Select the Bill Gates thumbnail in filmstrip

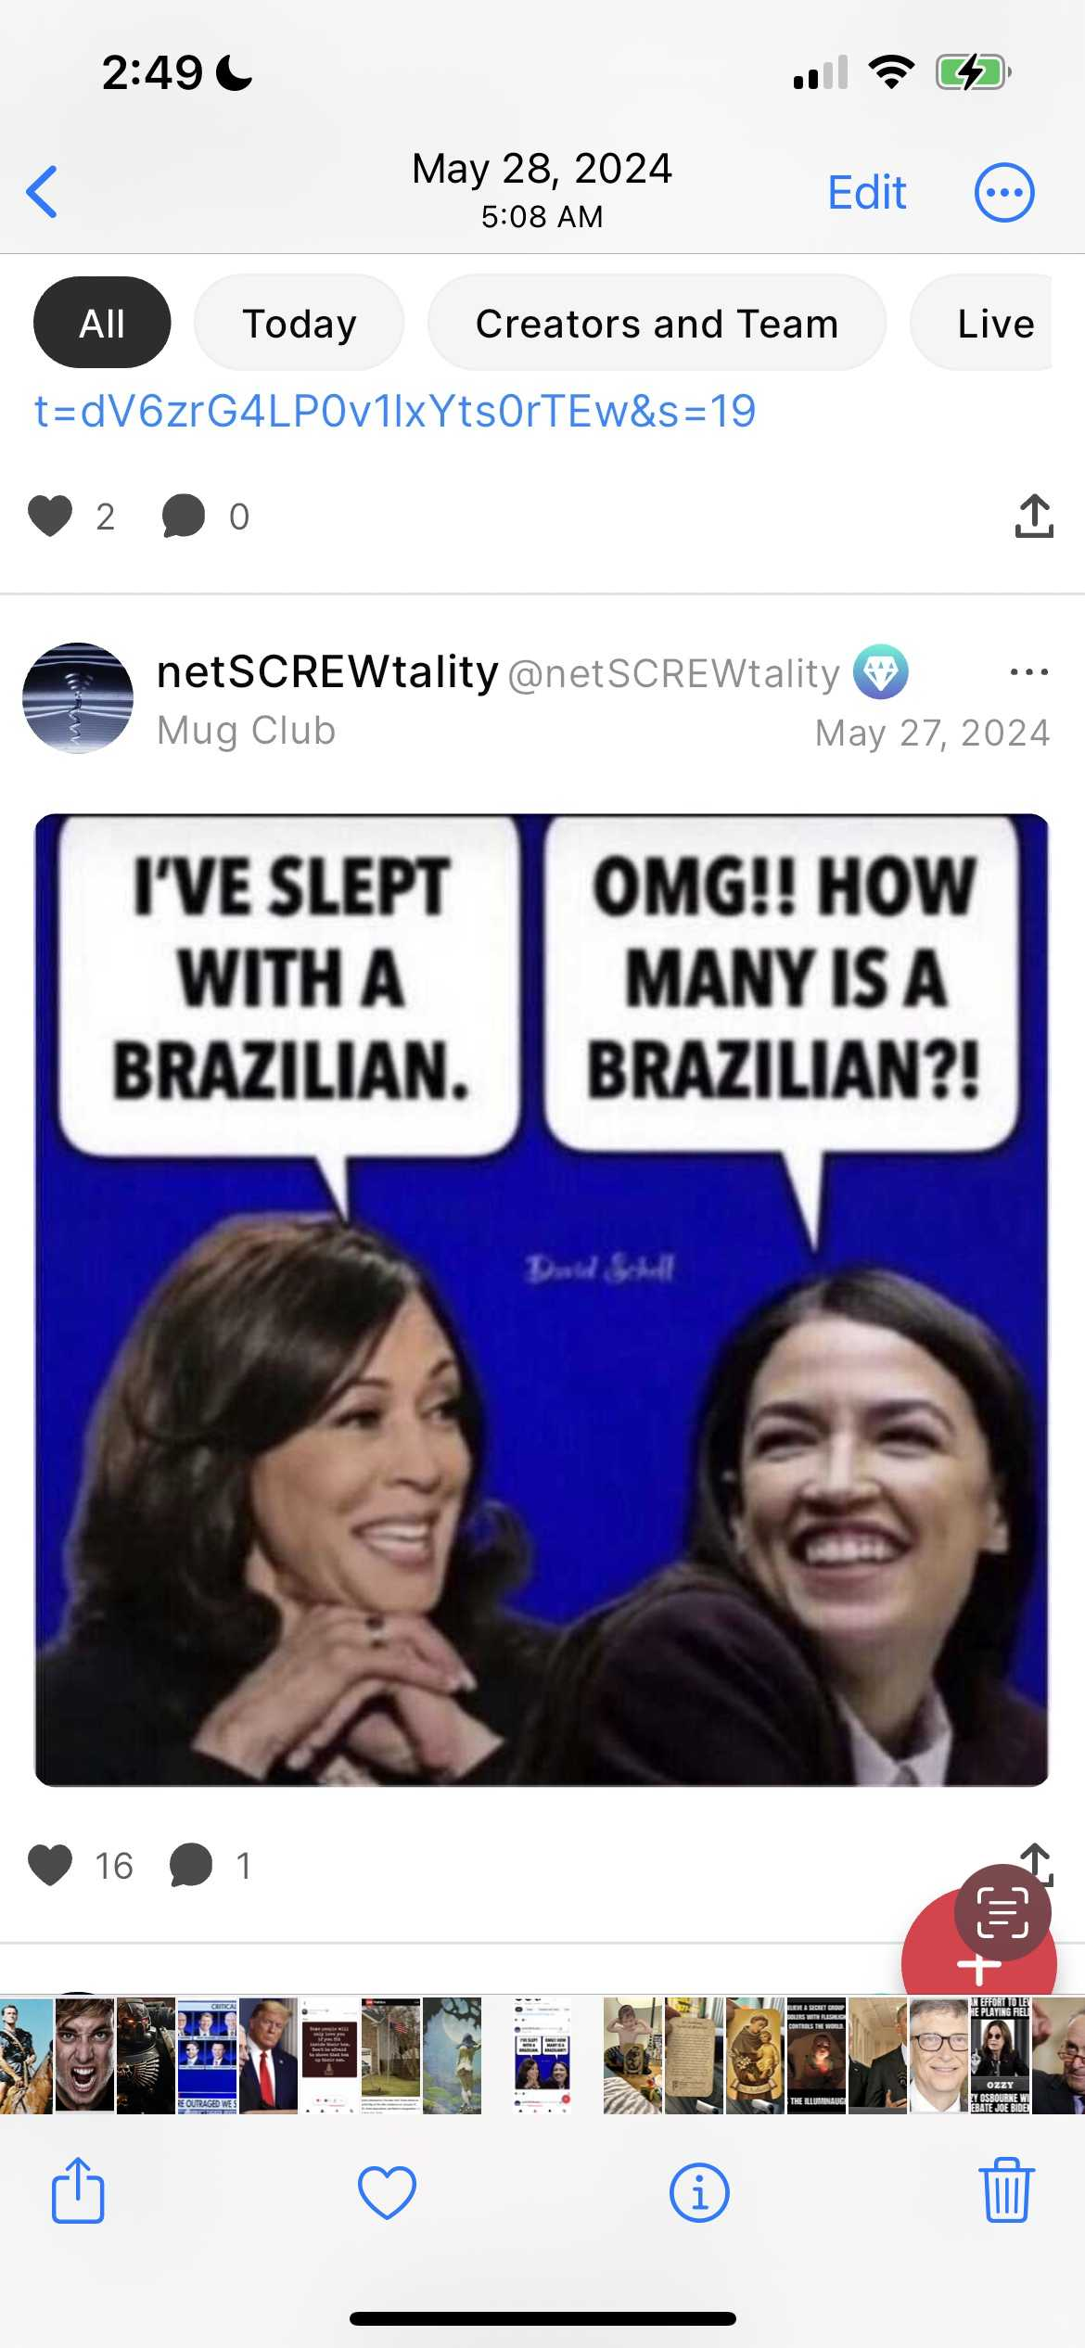938,2056
